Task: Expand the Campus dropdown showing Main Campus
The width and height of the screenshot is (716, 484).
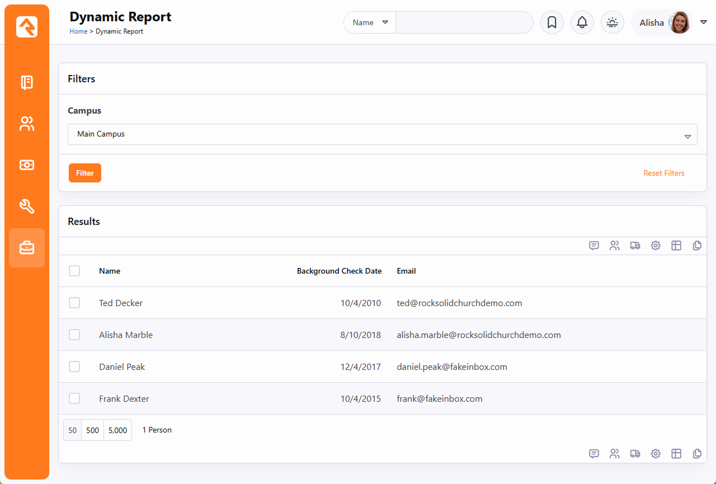Action: [382, 134]
